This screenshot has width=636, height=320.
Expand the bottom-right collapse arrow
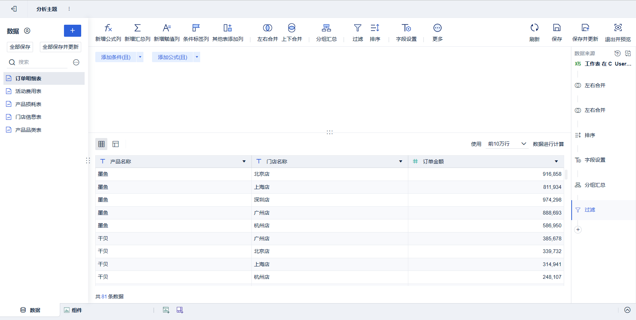pos(627,310)
